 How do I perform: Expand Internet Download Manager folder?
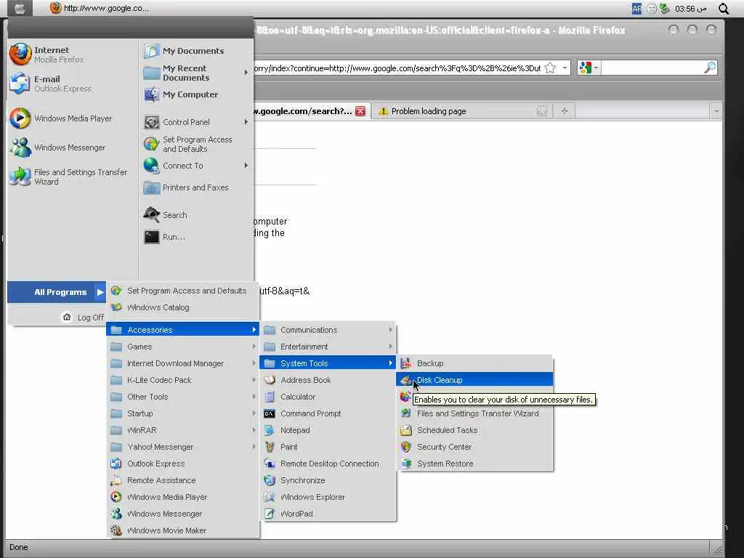[182, 363]
